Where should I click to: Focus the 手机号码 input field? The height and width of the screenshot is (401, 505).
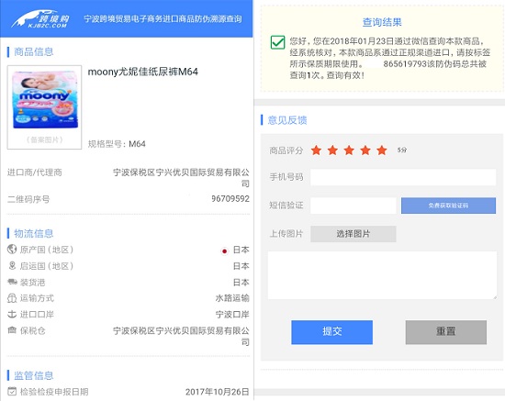[x=403, y=177]
